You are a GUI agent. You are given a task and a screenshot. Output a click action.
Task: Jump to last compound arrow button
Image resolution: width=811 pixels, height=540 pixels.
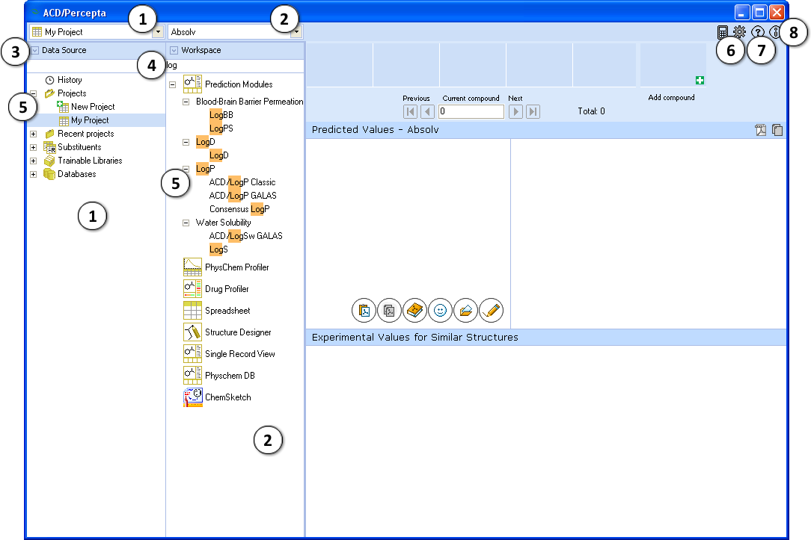pyautogui.click(x=533, y=111)
